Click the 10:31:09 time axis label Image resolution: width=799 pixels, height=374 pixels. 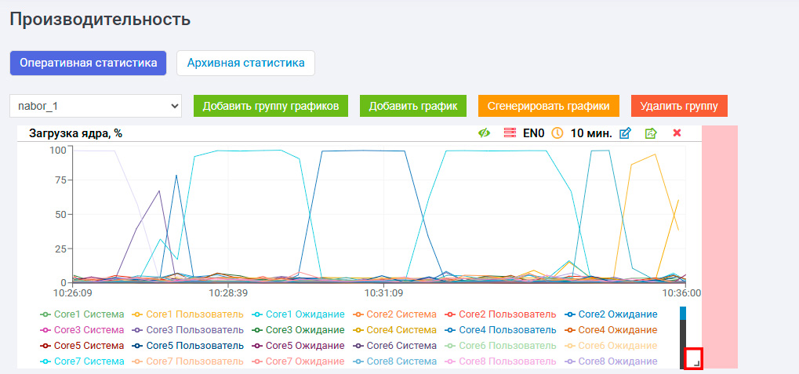click(383, 293)
